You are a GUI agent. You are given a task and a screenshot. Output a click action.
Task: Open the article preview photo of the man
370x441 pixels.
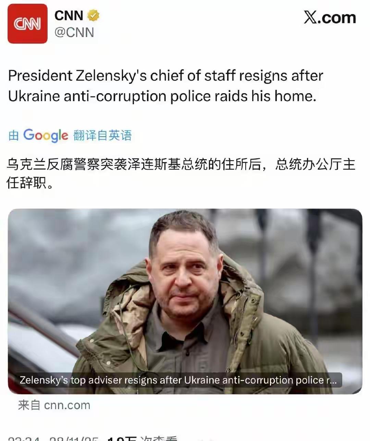pyautogui.click(x=185, y=301)
